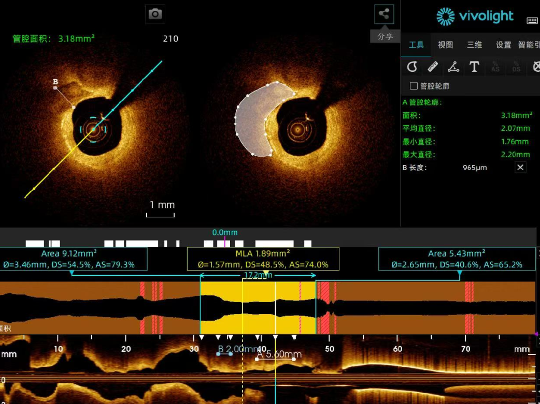Click the crossed-circle tool at toolbar edge

coord(536,66)
